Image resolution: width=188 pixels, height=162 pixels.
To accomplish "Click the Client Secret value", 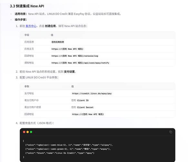I will pos(85,107).
